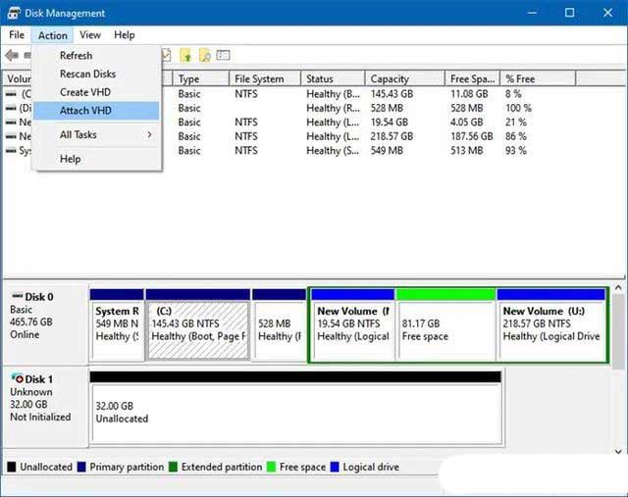Click the folder with up-arrow toolbar icon
The width and height of the screenshot is (628, 497).
(186, 56)
